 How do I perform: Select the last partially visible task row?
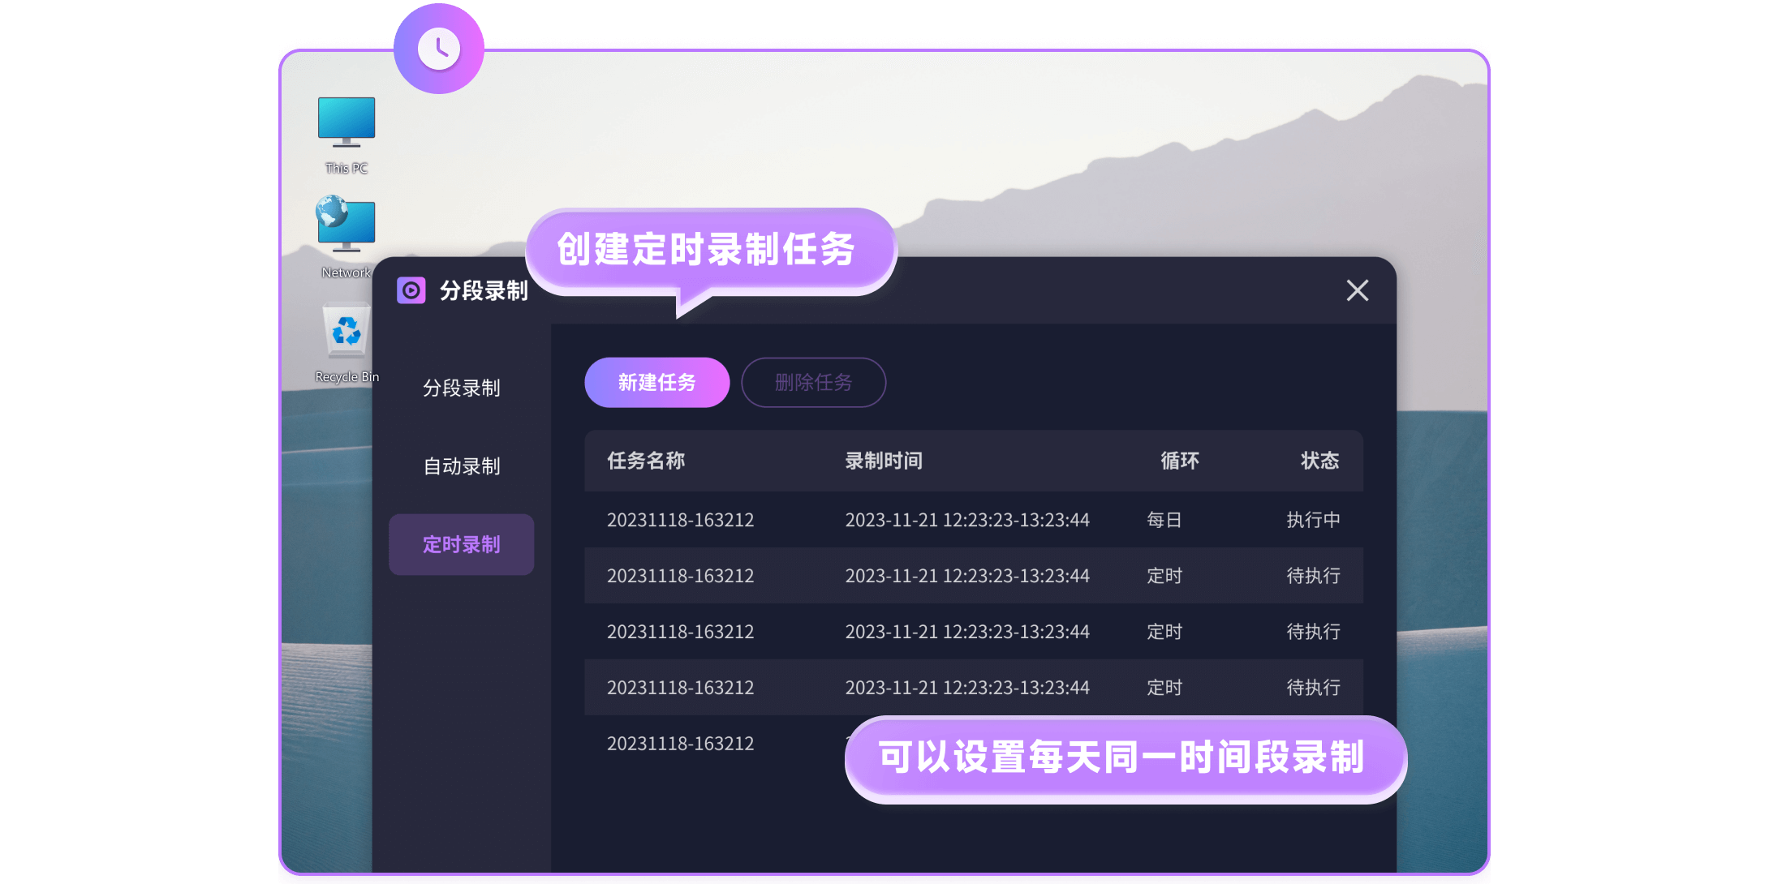[x=680, y=744]
